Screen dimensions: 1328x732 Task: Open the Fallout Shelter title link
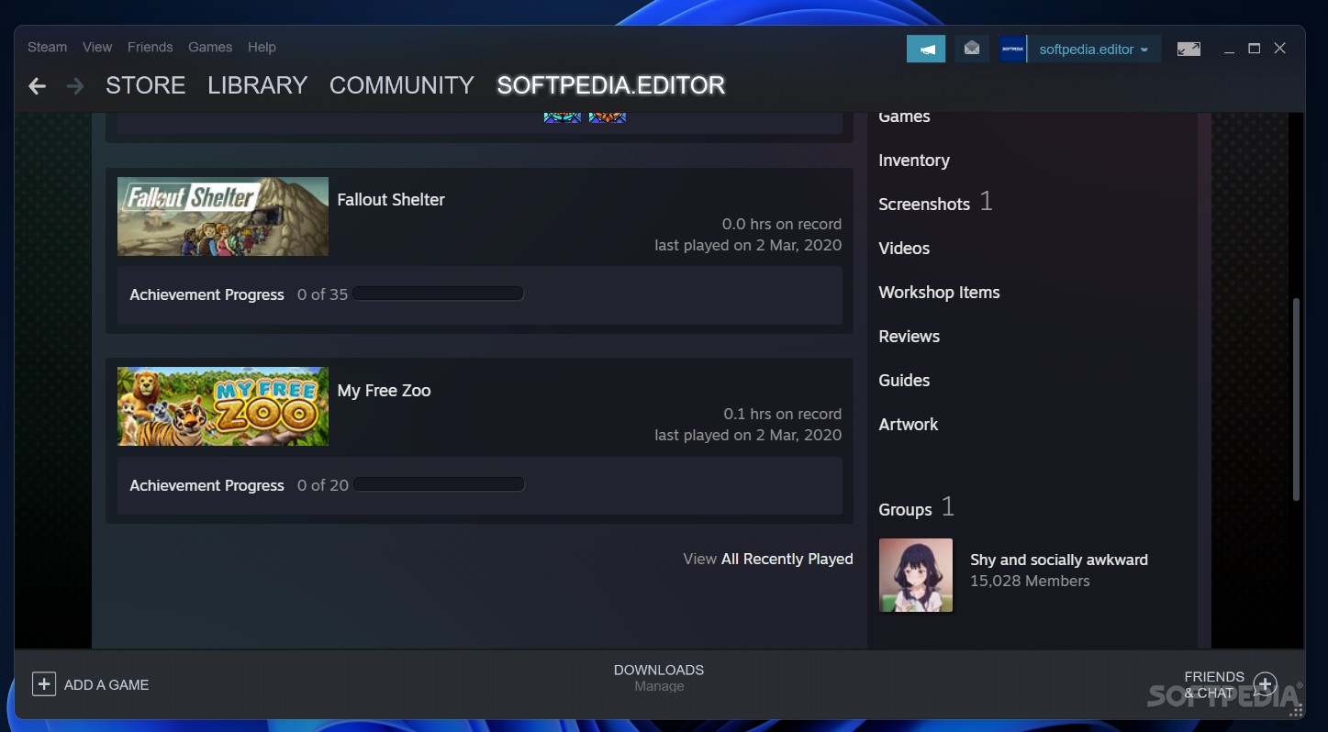click(391, 200)
